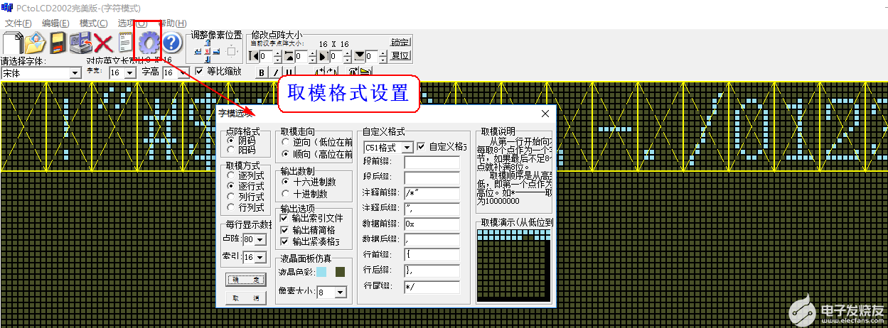
Task: Toggle the 自定义格式 checkbox
Action: pyautogui.click(x=422, y=147)
